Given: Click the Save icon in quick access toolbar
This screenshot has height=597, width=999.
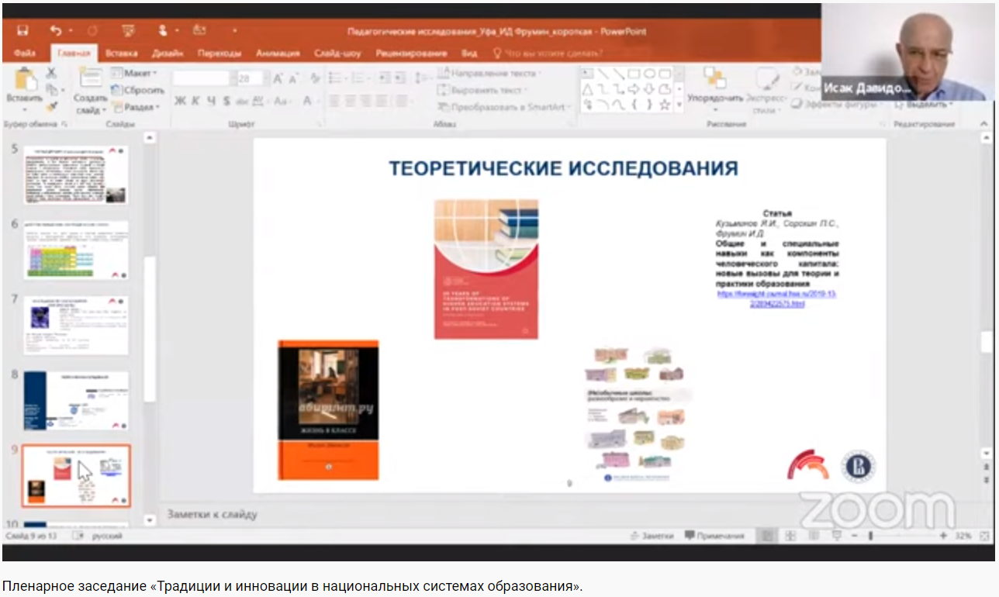Looking at the screenshot, I should click(x=22, y=31).
